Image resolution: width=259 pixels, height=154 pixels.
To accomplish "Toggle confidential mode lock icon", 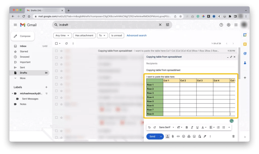I will pos(200,137).
